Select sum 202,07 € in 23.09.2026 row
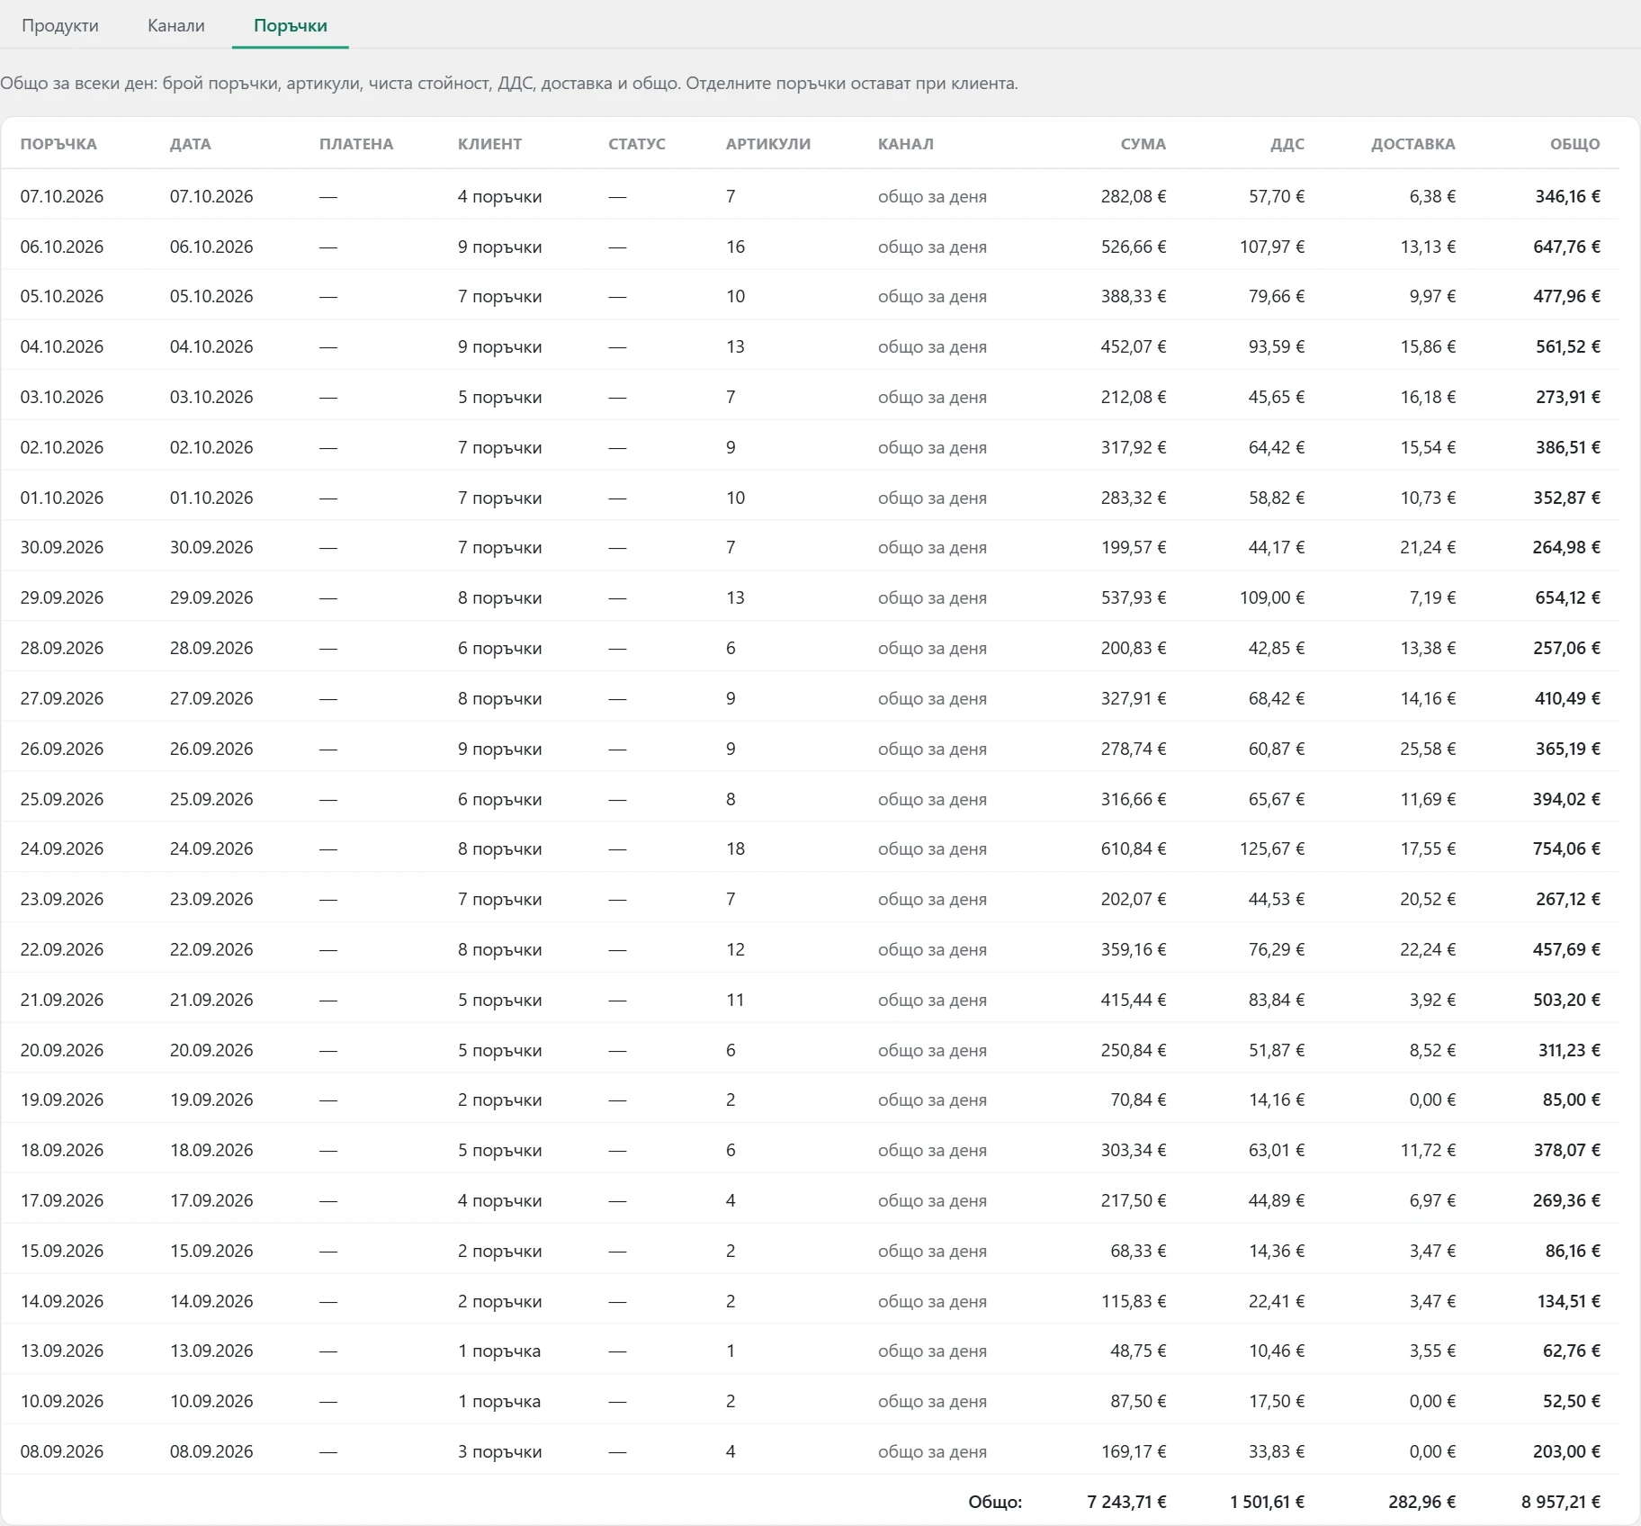Viewport: 1641px width, 1526px height. coord(1134,899)
